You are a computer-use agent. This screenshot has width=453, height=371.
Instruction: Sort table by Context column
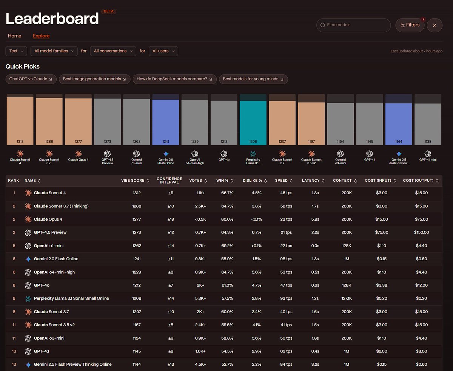(x=345, y=181)
